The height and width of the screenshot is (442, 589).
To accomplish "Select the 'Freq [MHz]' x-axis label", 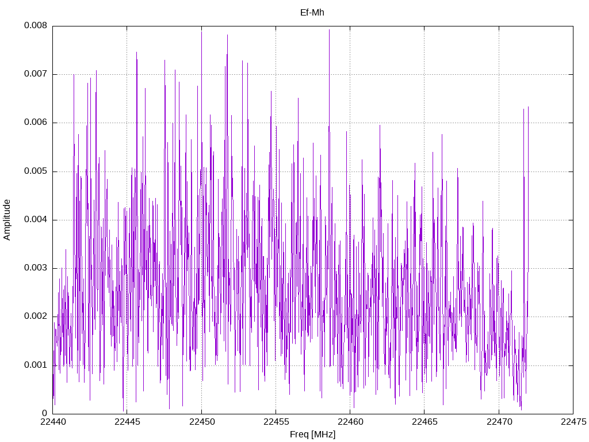I will click(x=312, y=434).
